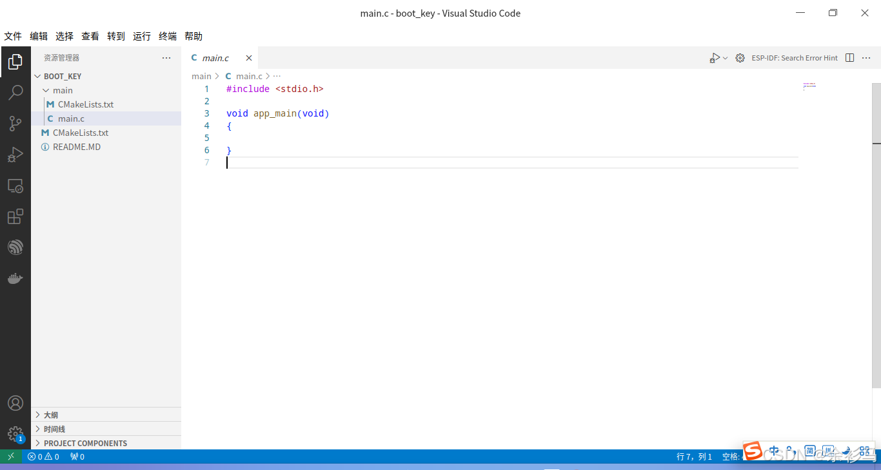The image size is (881, 470).
Task: Click the minimap code preview
Action: tap(810, 86)
